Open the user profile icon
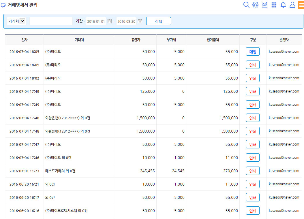 tap(292, 5)
